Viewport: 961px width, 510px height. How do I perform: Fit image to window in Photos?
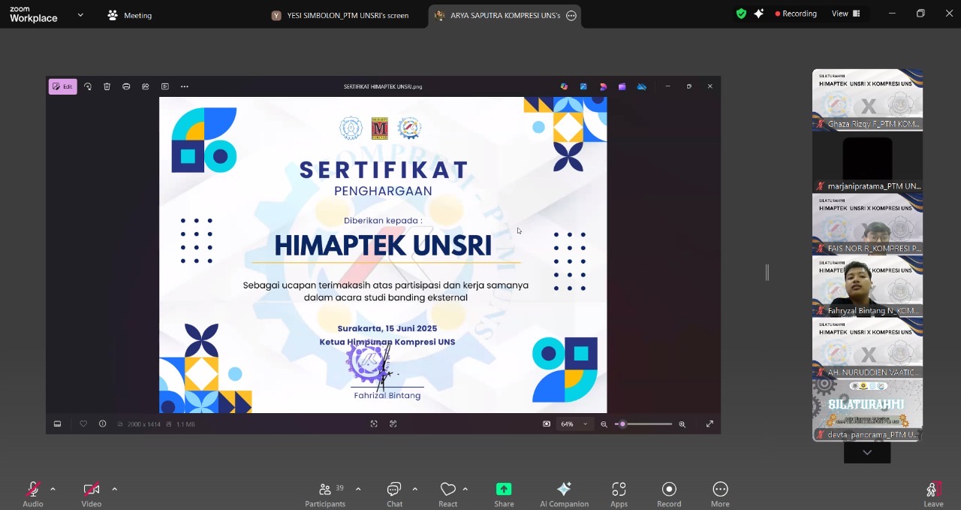click(x=374, y=424)
